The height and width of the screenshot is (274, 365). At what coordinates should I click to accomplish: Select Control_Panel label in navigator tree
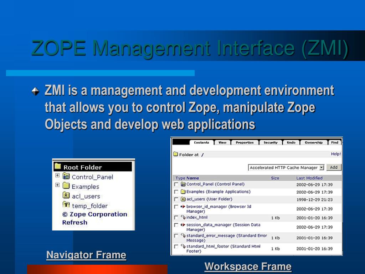pos(92,177)
